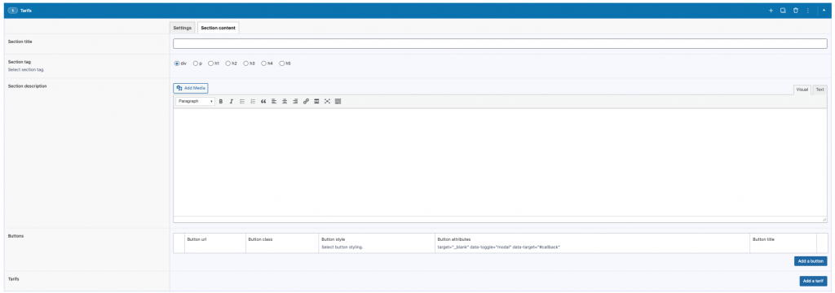Duplicate the Tarifs layout
Screen dimensions: 835x293
pyautogui.click(x=783, y=11)
